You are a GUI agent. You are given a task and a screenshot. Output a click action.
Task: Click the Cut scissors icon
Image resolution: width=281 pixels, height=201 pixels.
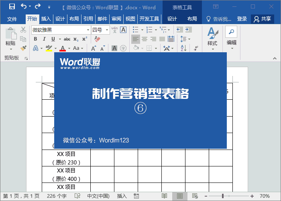pyautogui.click(x=23, y=30)
